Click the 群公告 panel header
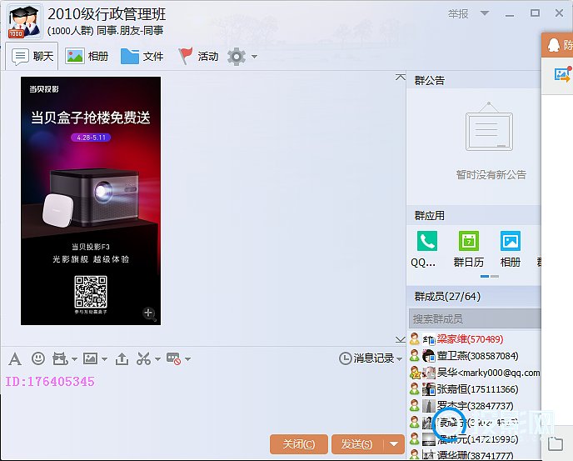The height and width of the screenshot is (461, 573). (474, 80)
